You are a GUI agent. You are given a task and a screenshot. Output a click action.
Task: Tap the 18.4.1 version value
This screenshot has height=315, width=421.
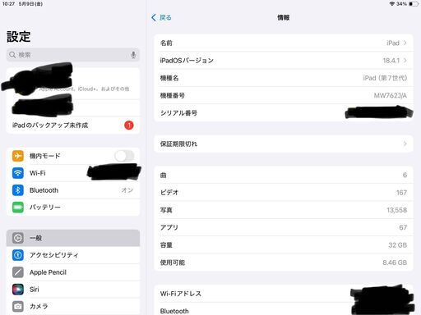[391, 61]
